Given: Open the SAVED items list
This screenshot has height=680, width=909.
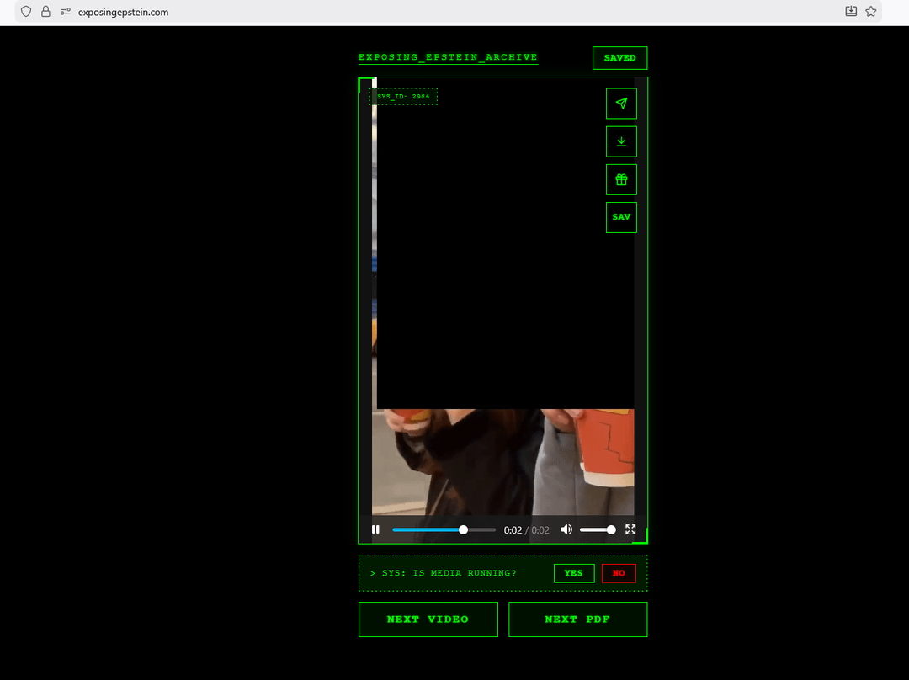Looking at the screenshot, I should [619, 58].
